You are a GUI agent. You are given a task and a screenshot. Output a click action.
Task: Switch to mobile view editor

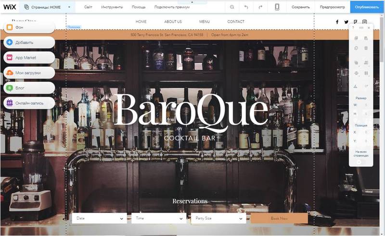tap(277, 7)
